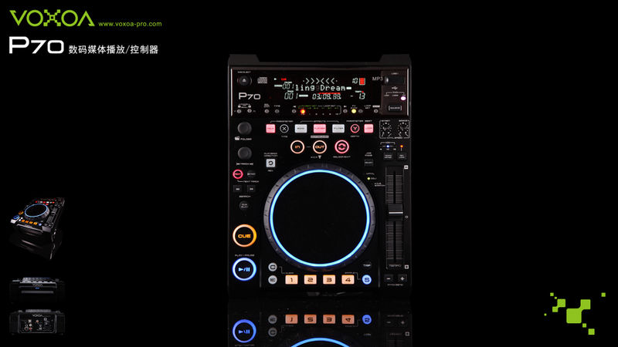
Task: Click the FILTER effect button
Action: pyautogui.click(x=338, y=129)
